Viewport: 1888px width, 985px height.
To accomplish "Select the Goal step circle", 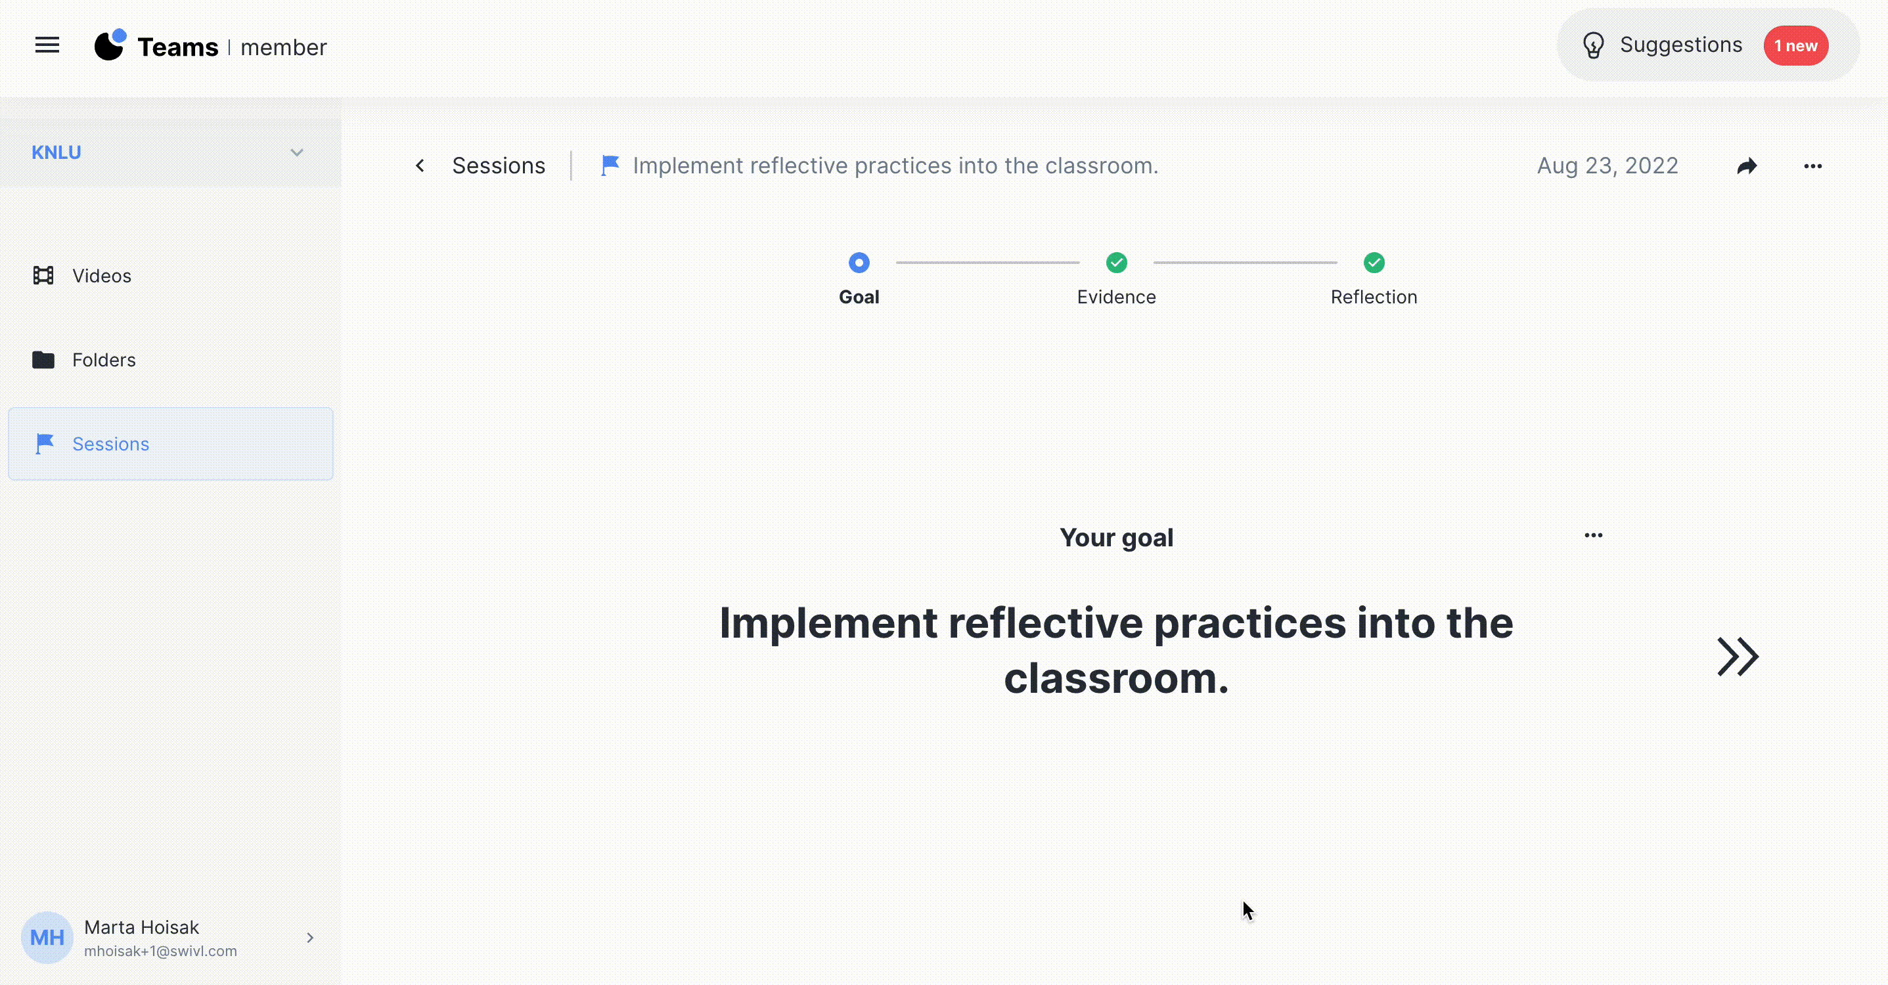I will [x=858, y=263].
